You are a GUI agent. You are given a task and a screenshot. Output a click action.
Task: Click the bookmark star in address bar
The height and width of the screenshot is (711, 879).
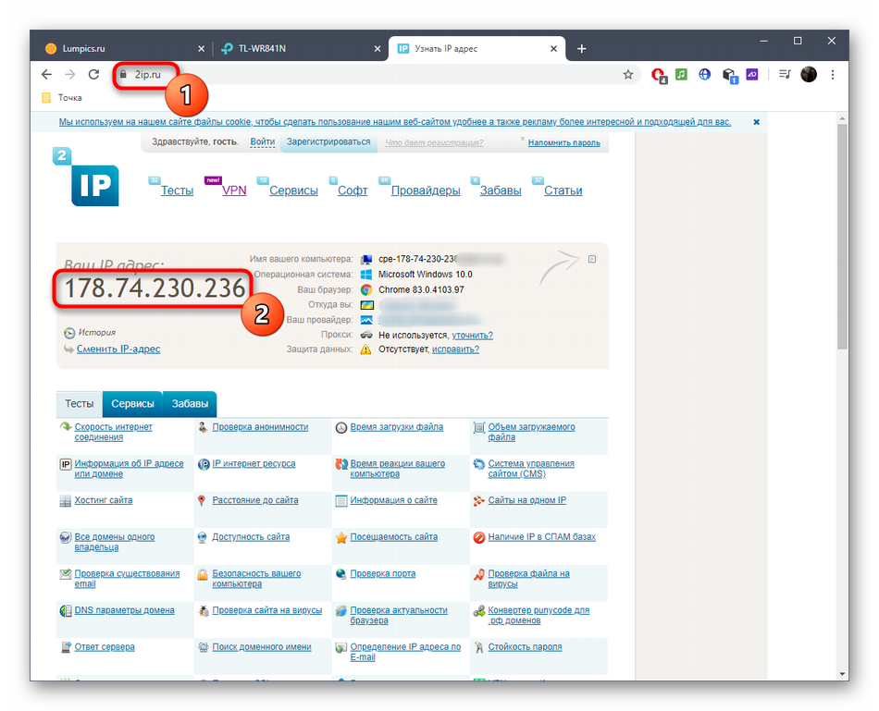coord(628,75)
